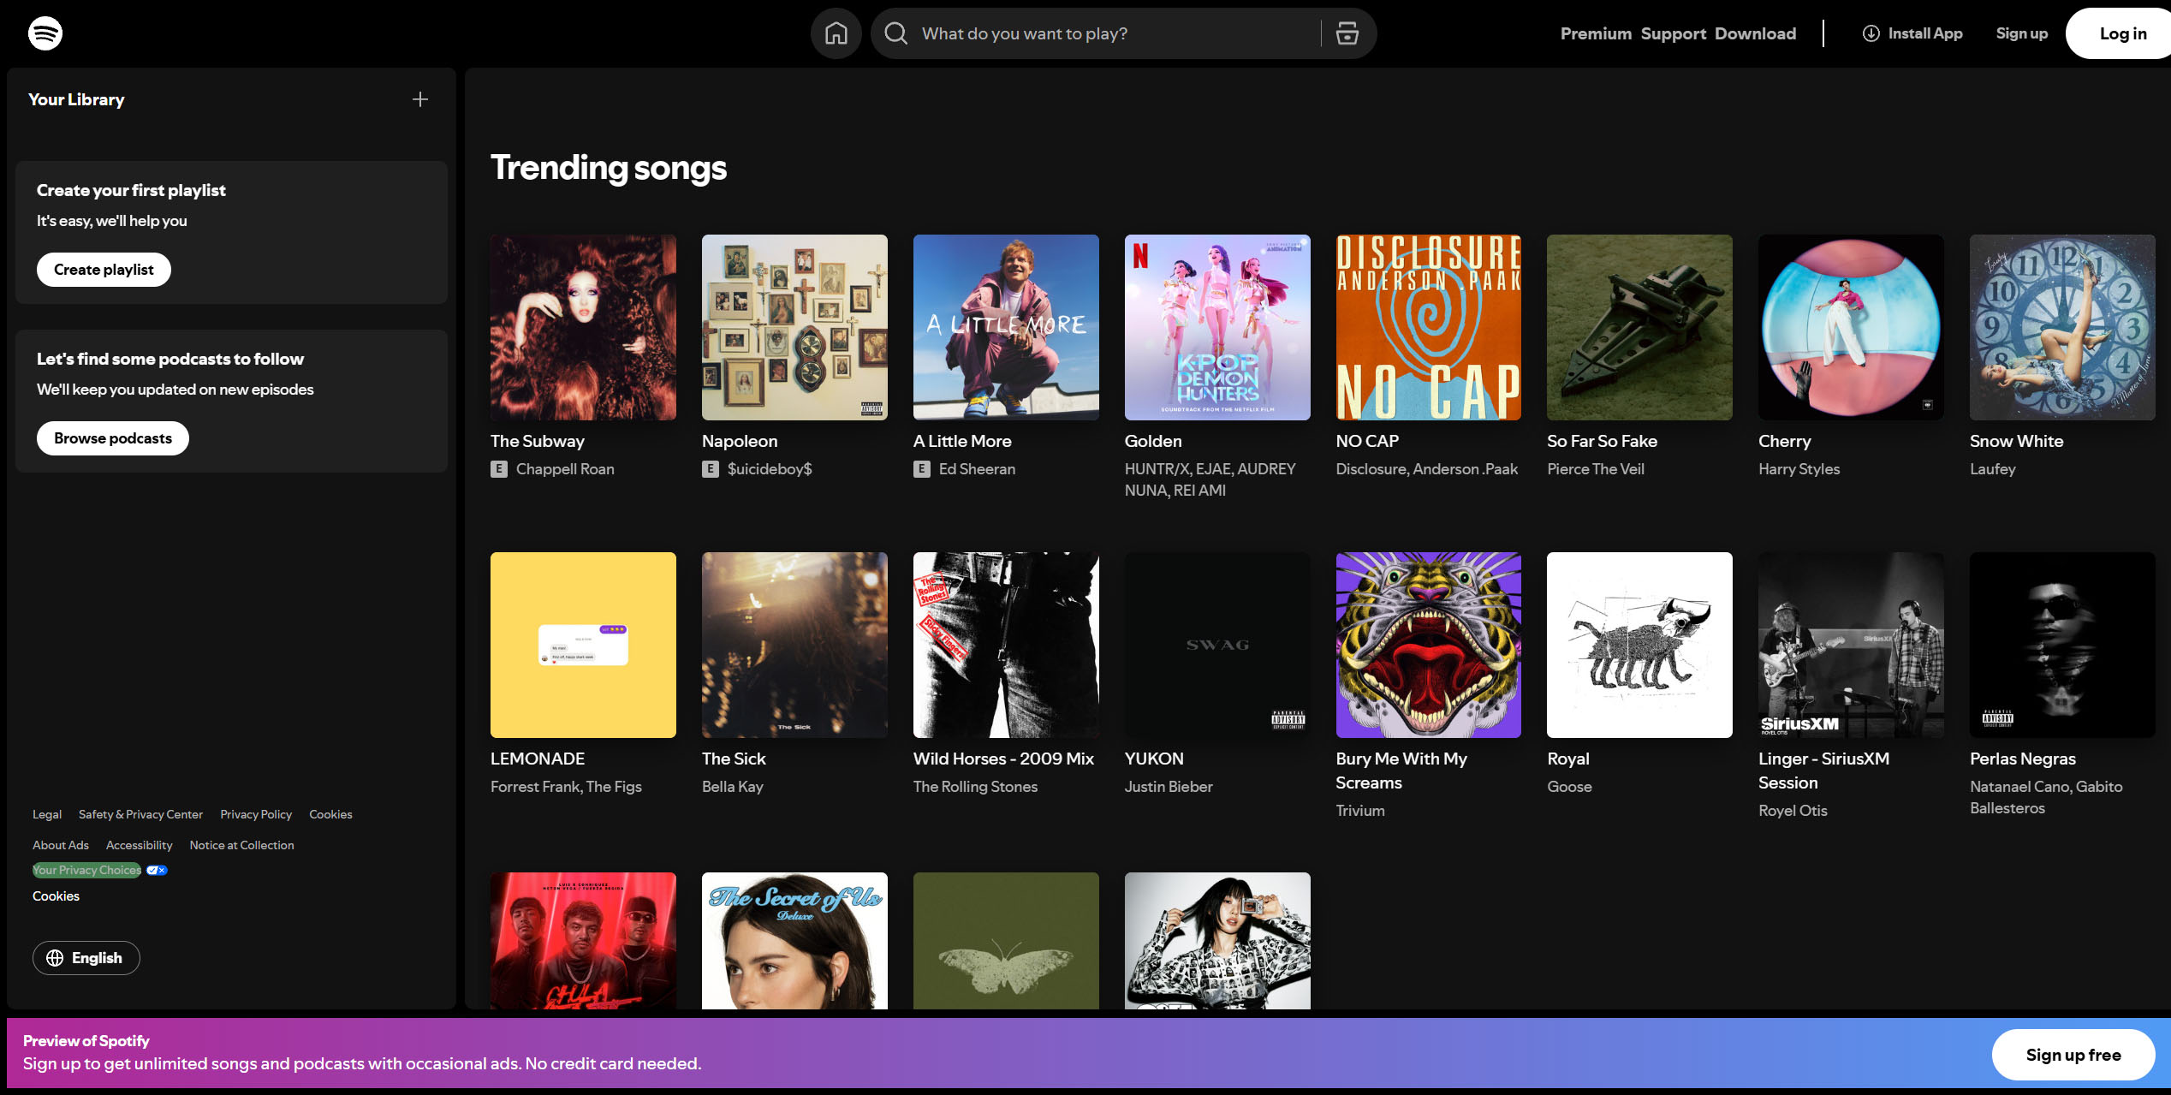Click the Trivium artist link
Image resolution: width=2171 pixels, height=1095 pixels.
(1359, 811)
